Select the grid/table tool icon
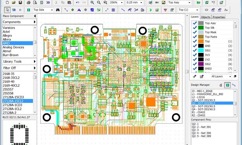Screen dimensions: 242x145 pyautogui.click(x=113, y=10)
